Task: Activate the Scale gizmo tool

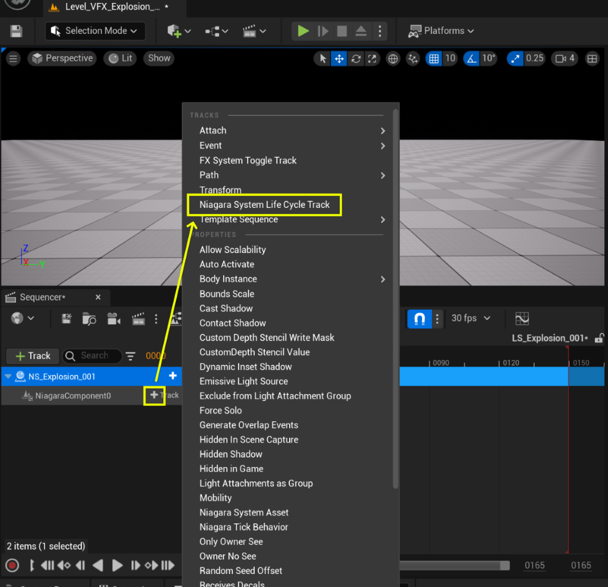Action: [x=372, y=59]
